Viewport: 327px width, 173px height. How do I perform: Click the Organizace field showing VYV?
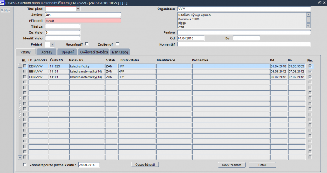click(x=244, y=9)
